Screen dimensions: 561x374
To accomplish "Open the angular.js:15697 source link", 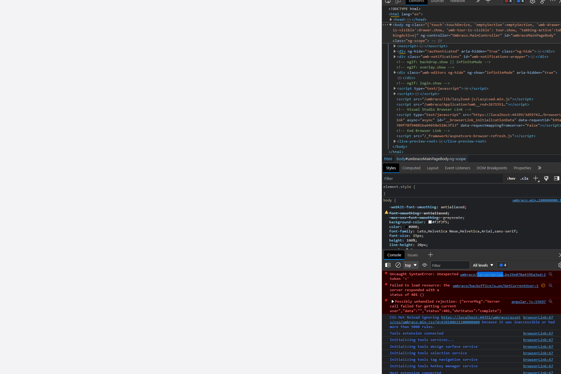I will coord(529,302).
